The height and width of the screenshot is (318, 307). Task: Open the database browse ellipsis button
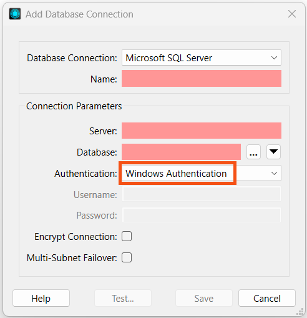[x=253, y=152]
